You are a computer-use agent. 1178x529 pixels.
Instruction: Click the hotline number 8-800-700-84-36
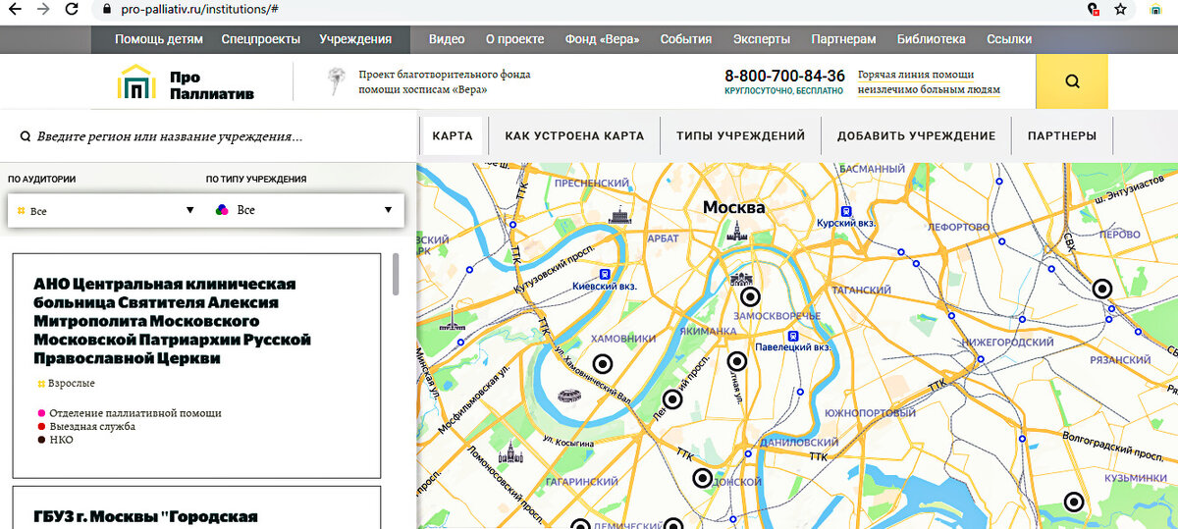click(x=784, y=76)
